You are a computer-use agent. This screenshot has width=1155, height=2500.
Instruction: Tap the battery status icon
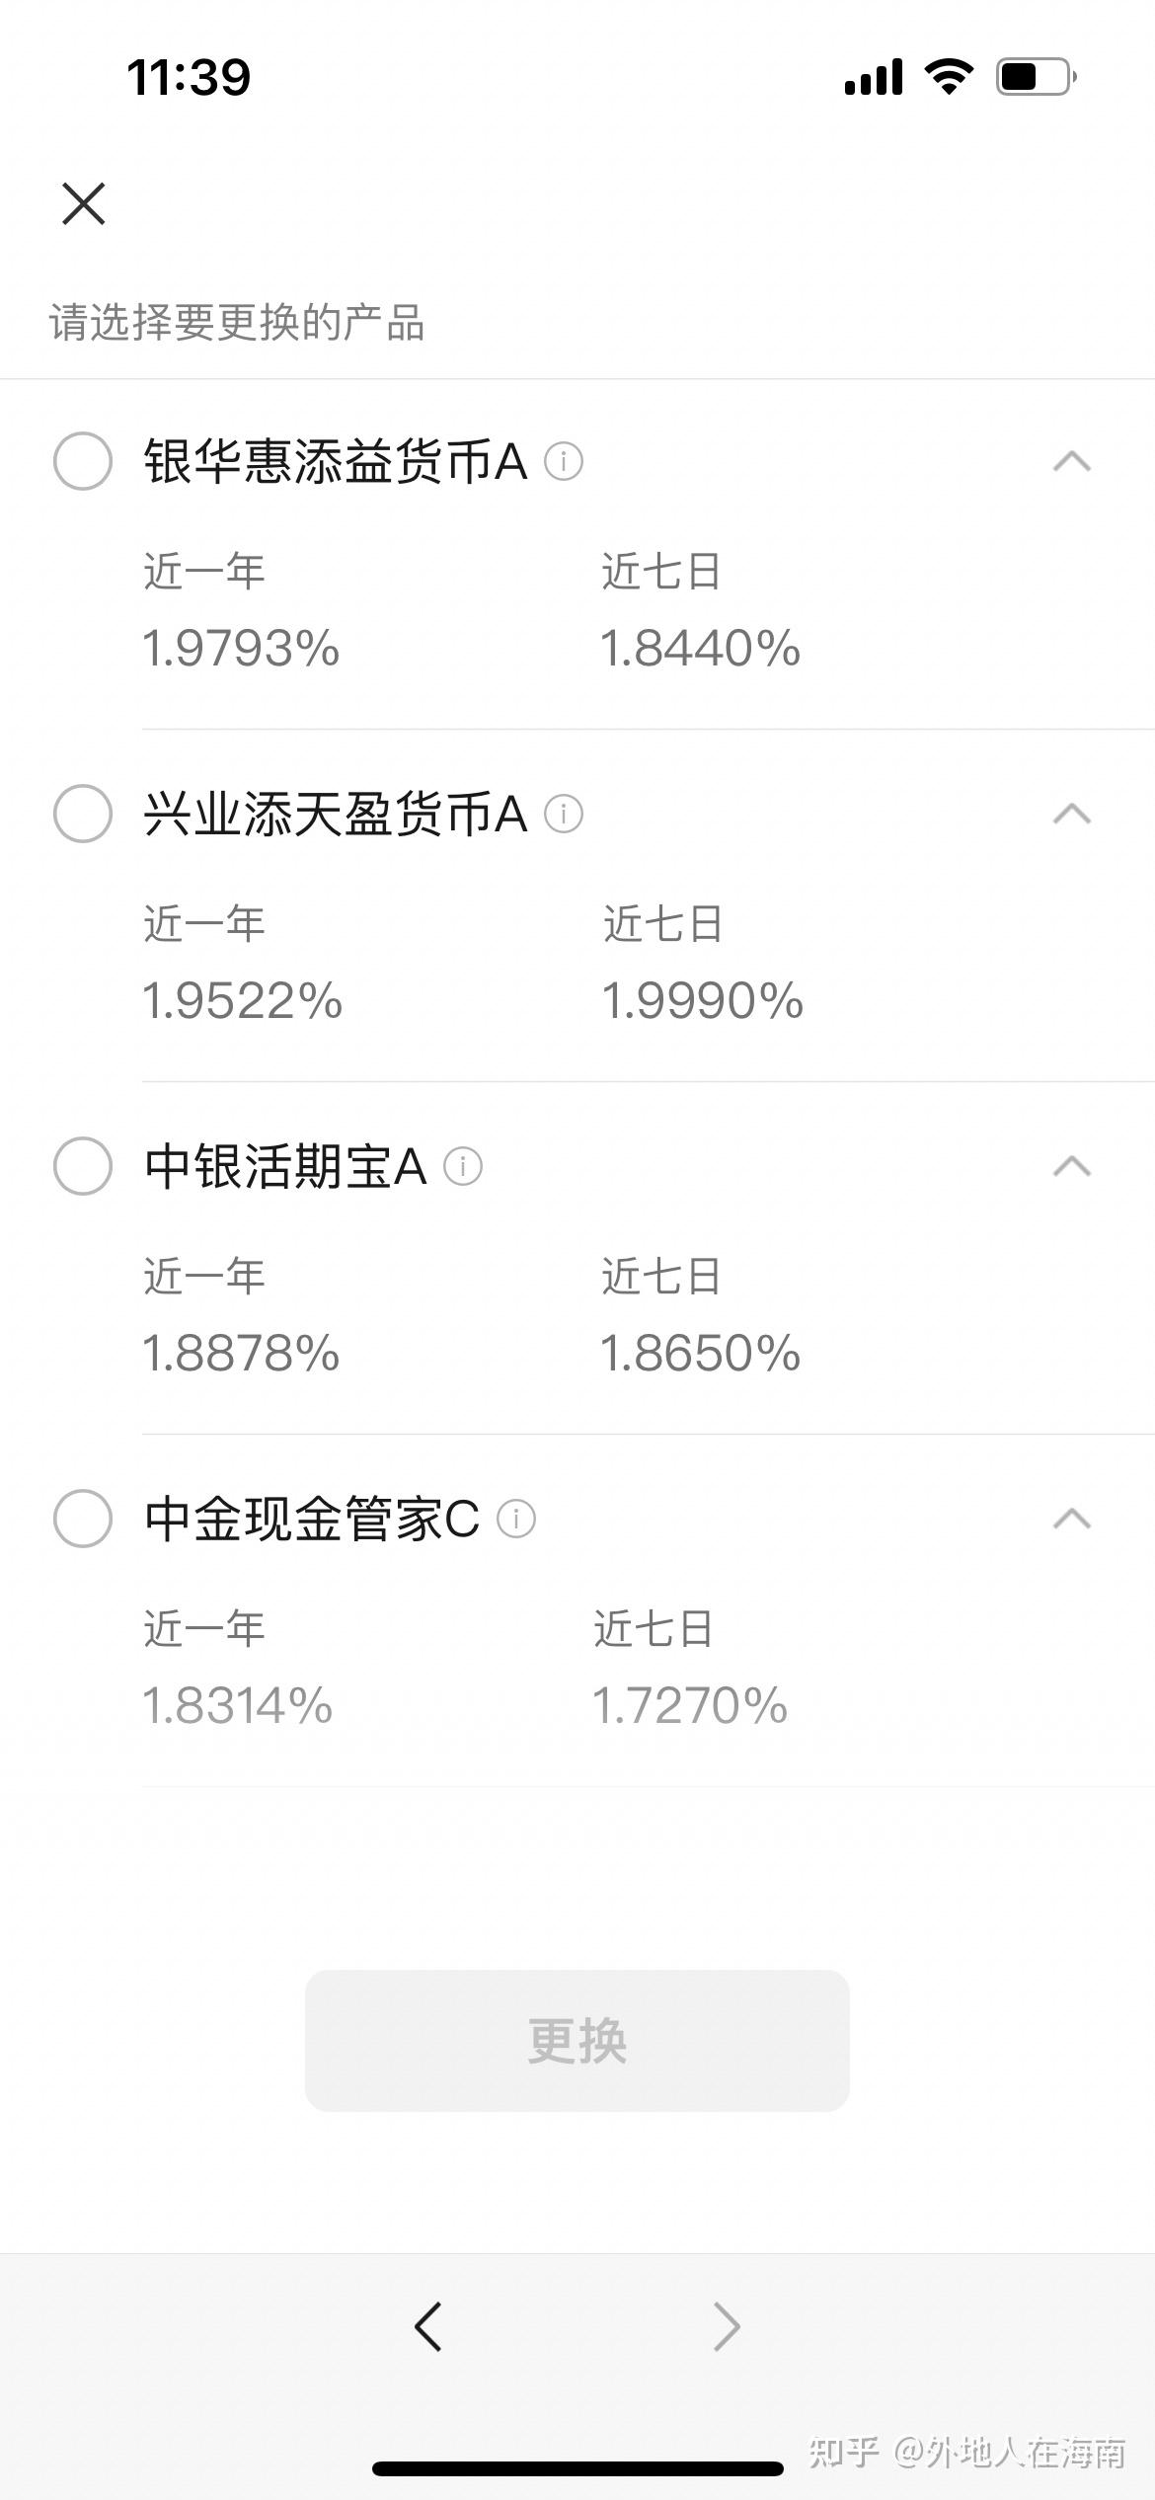1035,77
